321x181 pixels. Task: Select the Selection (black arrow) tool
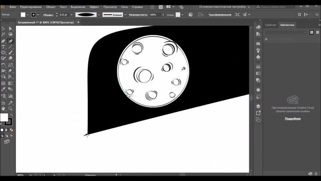pos(4,29)
